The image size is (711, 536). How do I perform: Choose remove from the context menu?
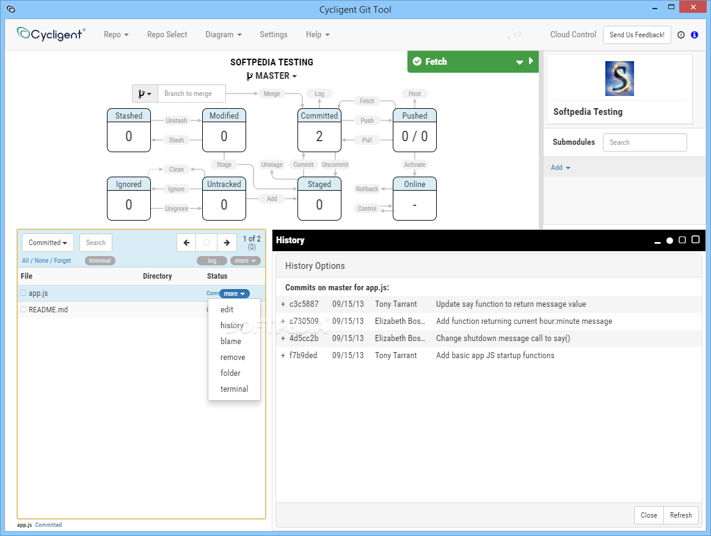click(234, 357)
